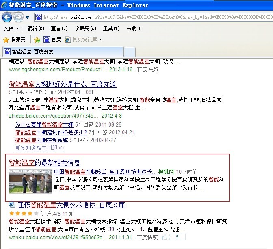Click the star rating of 文库 result
Viewport: 273px width, 249px height.
click(24, 213)
